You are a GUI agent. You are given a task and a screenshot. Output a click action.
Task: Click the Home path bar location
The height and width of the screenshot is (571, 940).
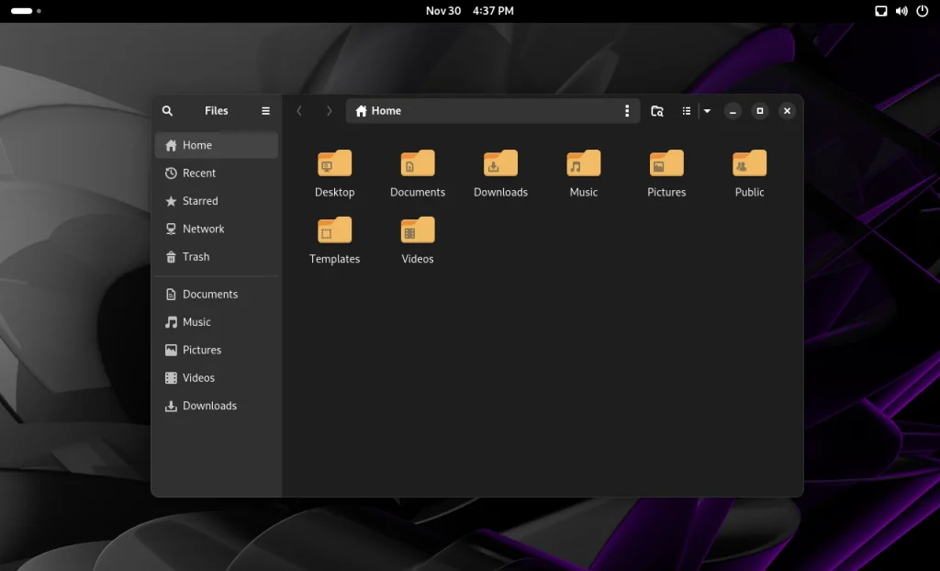pyautogui.click(x=386, y=111)
